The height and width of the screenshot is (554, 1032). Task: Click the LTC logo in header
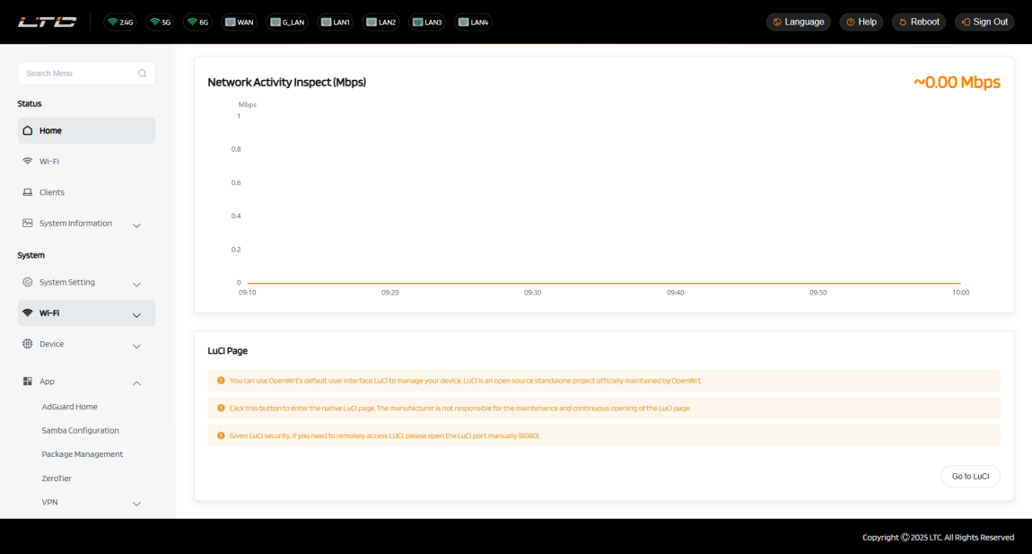tap(47, 22)
